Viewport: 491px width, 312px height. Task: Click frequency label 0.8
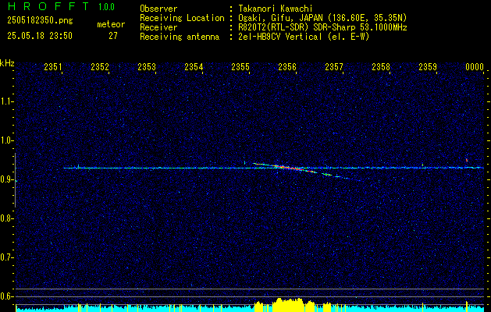(x=5, y=218)
